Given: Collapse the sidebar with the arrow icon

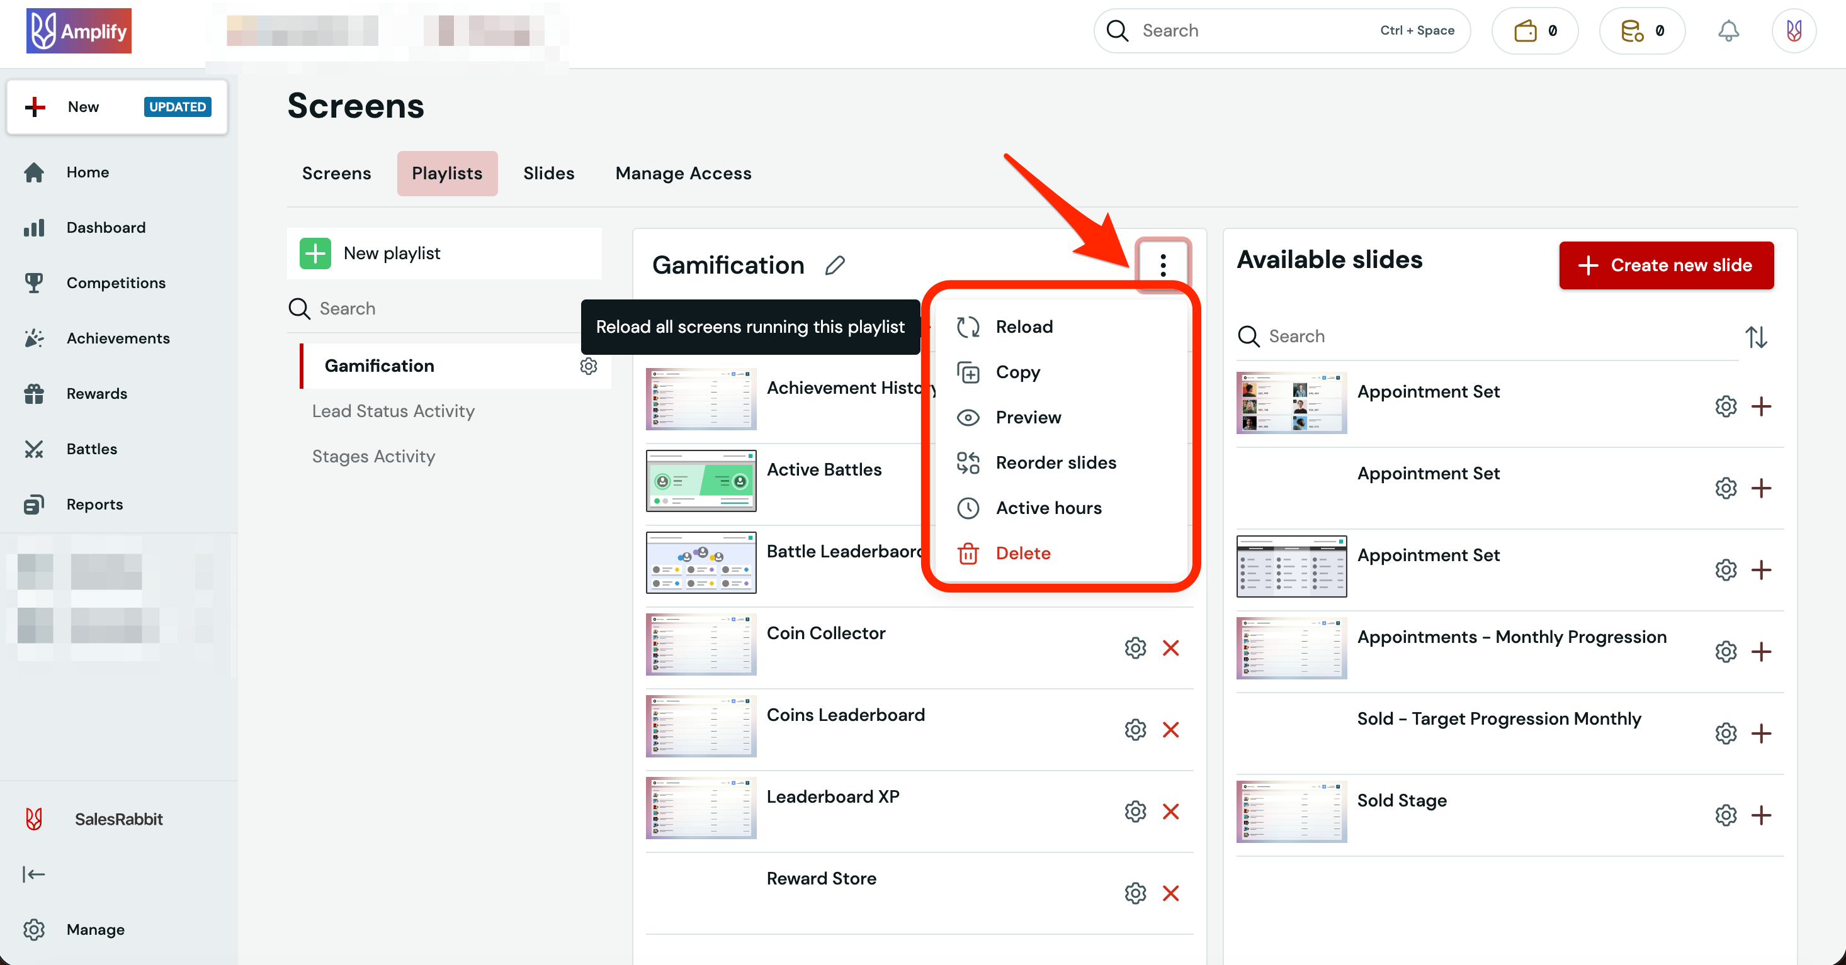Looking at the screenshot, I should click(x=33, y=874).
